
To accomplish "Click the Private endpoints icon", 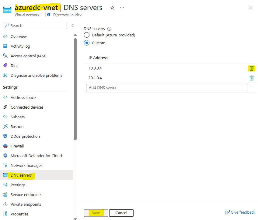I will (x=5, y=204).
